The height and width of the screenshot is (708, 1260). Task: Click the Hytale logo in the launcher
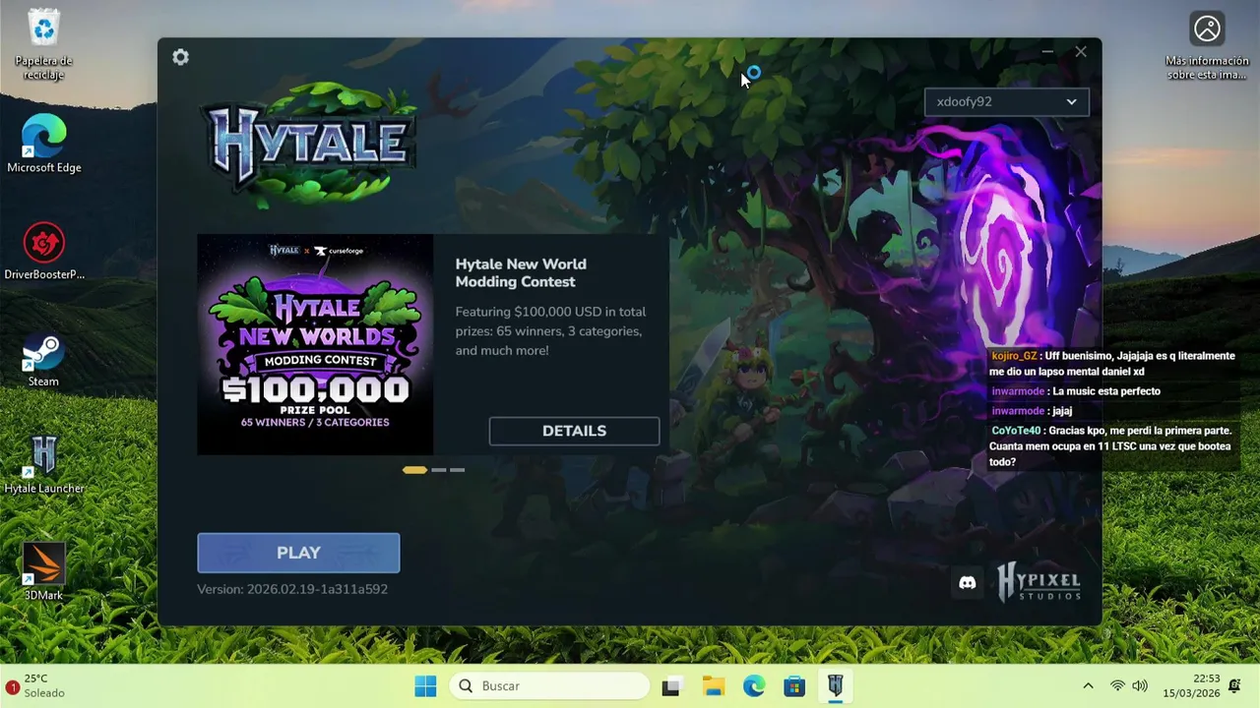pos(307,146)
